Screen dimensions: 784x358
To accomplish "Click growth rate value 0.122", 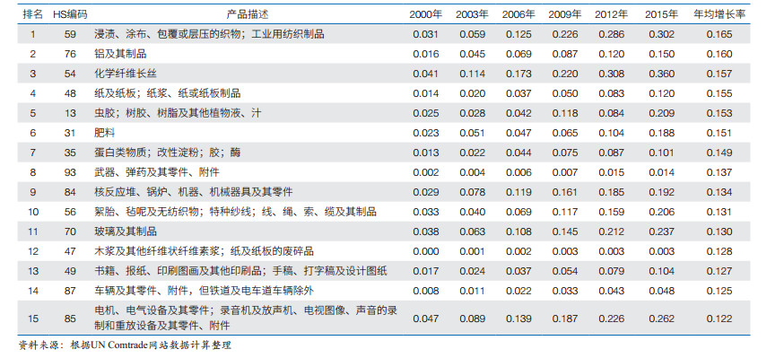I will point(719,319).
